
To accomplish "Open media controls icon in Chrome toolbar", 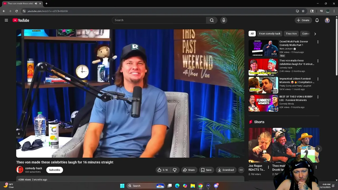I will click(321, 11).
